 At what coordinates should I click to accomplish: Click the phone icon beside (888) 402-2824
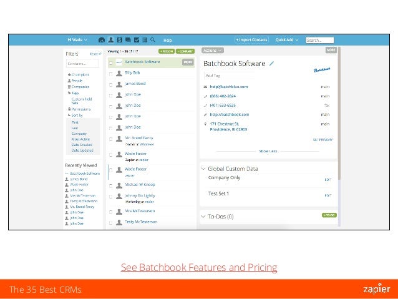coord(205,96)
